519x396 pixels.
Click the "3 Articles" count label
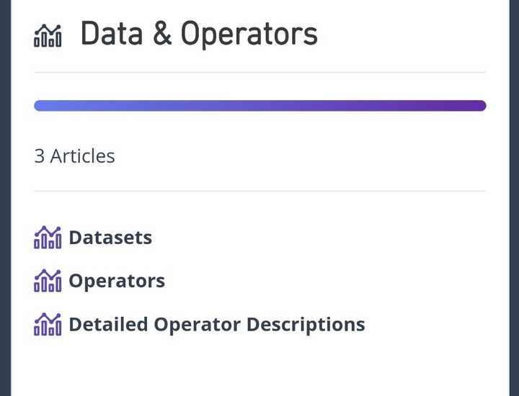(x=74, y=156)
